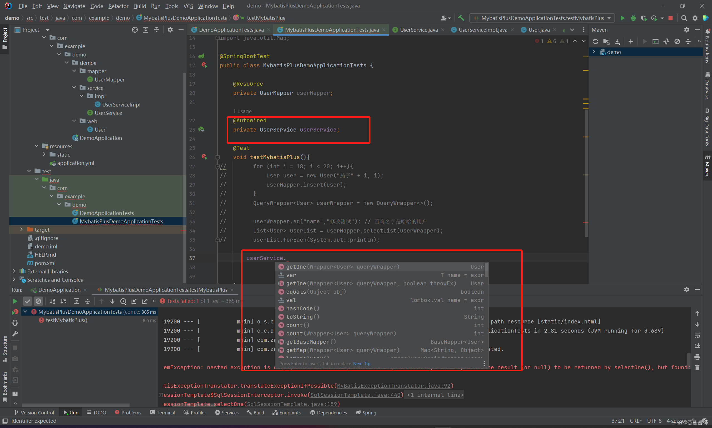
Task: Open the Terminal tool window
Action: 163,413
